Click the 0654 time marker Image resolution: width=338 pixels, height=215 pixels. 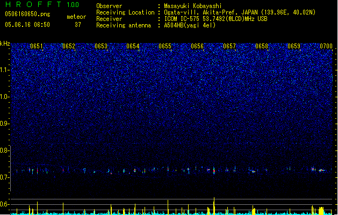pyautogui.click(x=133, y=46)
